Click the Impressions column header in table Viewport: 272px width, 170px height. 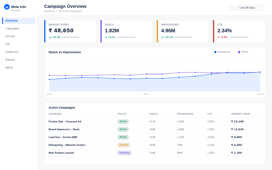(185, 114)
